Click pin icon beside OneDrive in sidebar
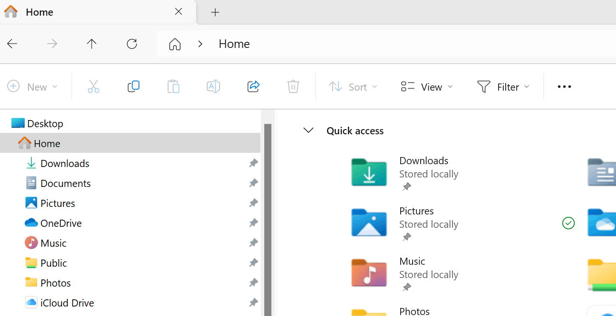The height and width of the screenshot is (316, 616). tap(253, 223)
